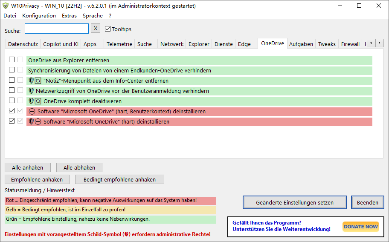Uncheck last 'Microsoft OneDrive (hart) deinstallieren' checkbox
The height and width of the screenshot is (242, 389).
[x=12, y=121]
